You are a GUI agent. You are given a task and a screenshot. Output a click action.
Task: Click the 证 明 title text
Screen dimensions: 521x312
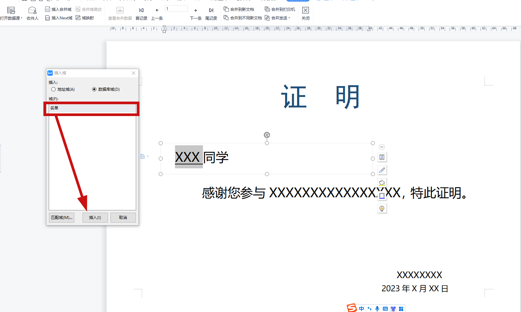click(x=321, y=97)
